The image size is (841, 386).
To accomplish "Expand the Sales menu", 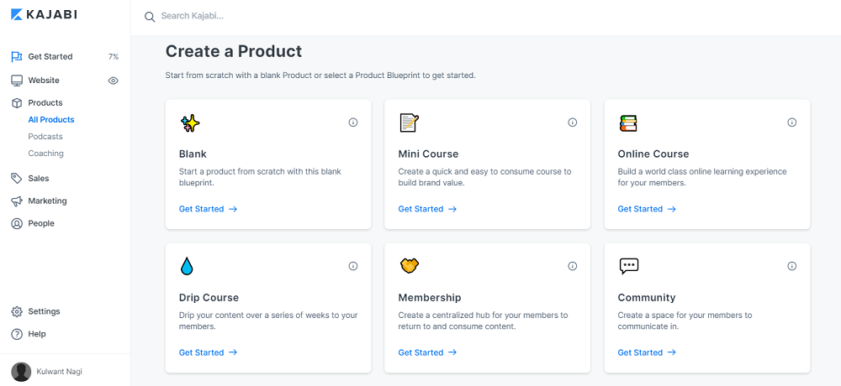I will pos(39,178).
